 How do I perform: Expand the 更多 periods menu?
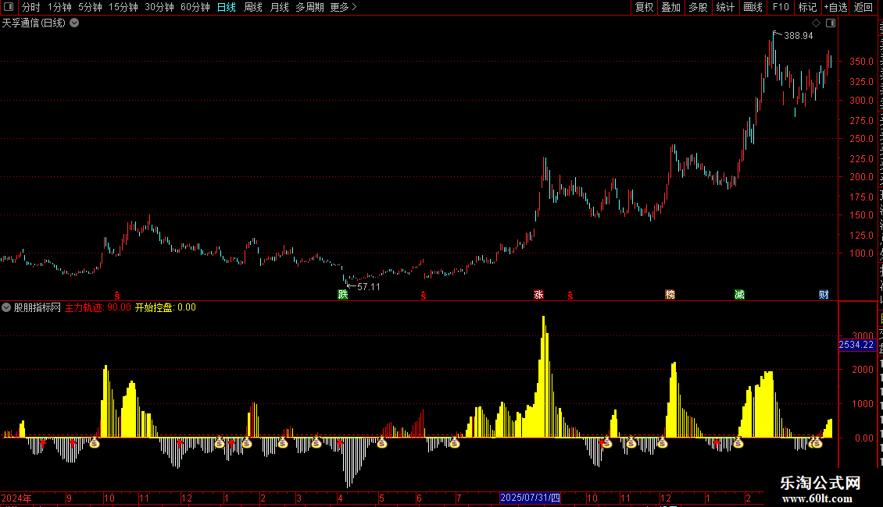(x=343, y=7)
